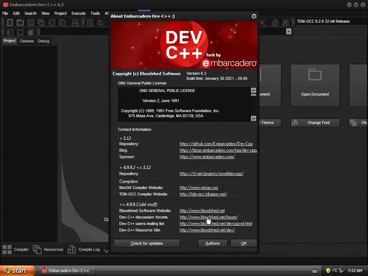Open the www.bloodshed.net website link
Viewport: 368px width, 276px height.
pyautogui.click(x=202, y=211)
